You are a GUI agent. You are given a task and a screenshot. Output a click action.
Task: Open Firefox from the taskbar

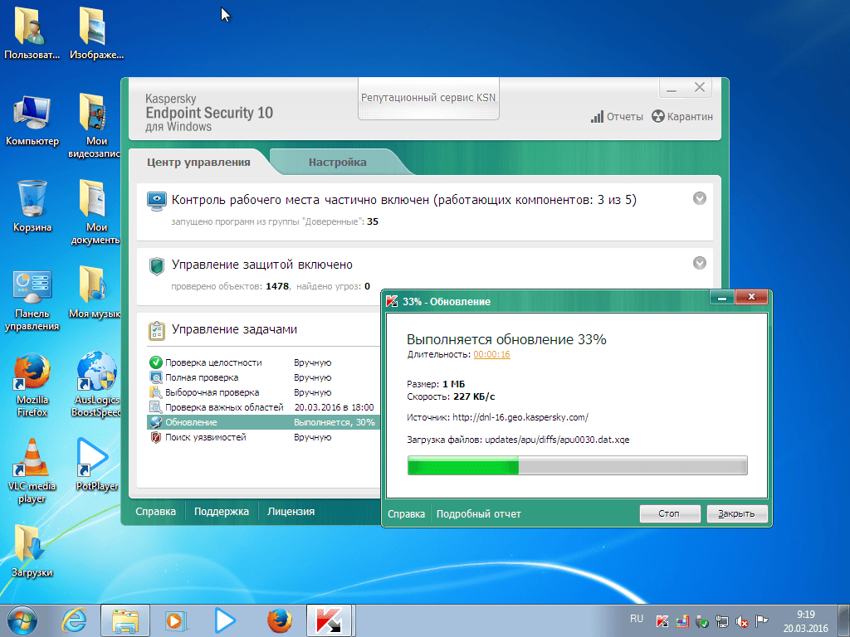coord(280,620)
